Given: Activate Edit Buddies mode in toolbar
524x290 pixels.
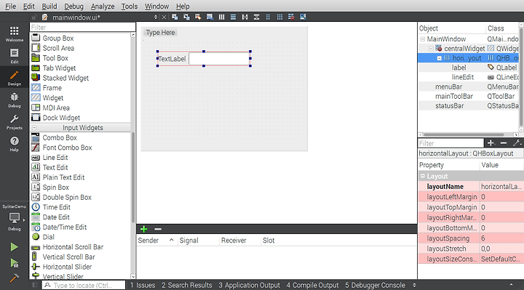Looking at the screenshot, I should [198, 17].
